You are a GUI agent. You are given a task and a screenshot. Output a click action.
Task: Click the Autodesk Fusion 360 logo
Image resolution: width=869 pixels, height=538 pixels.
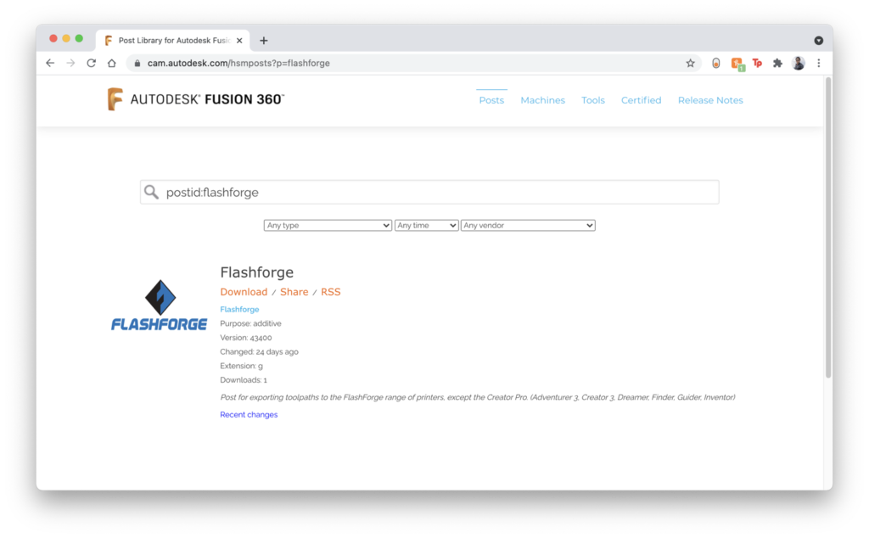point(195,98)
